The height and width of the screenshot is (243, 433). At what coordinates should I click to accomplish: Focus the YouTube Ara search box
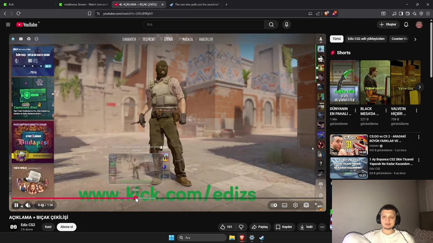(x=204, y=24)
